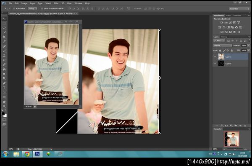The height and width of the screenshot is (166, 252).
Task: Click the background color swatch
Action: click(5, 115)
